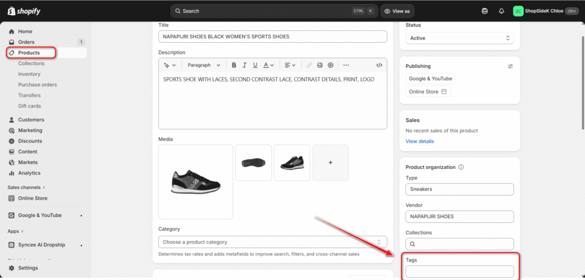Open Discounts in sidebar
Screen dimensions: 585x280
(x=30, y=141)
